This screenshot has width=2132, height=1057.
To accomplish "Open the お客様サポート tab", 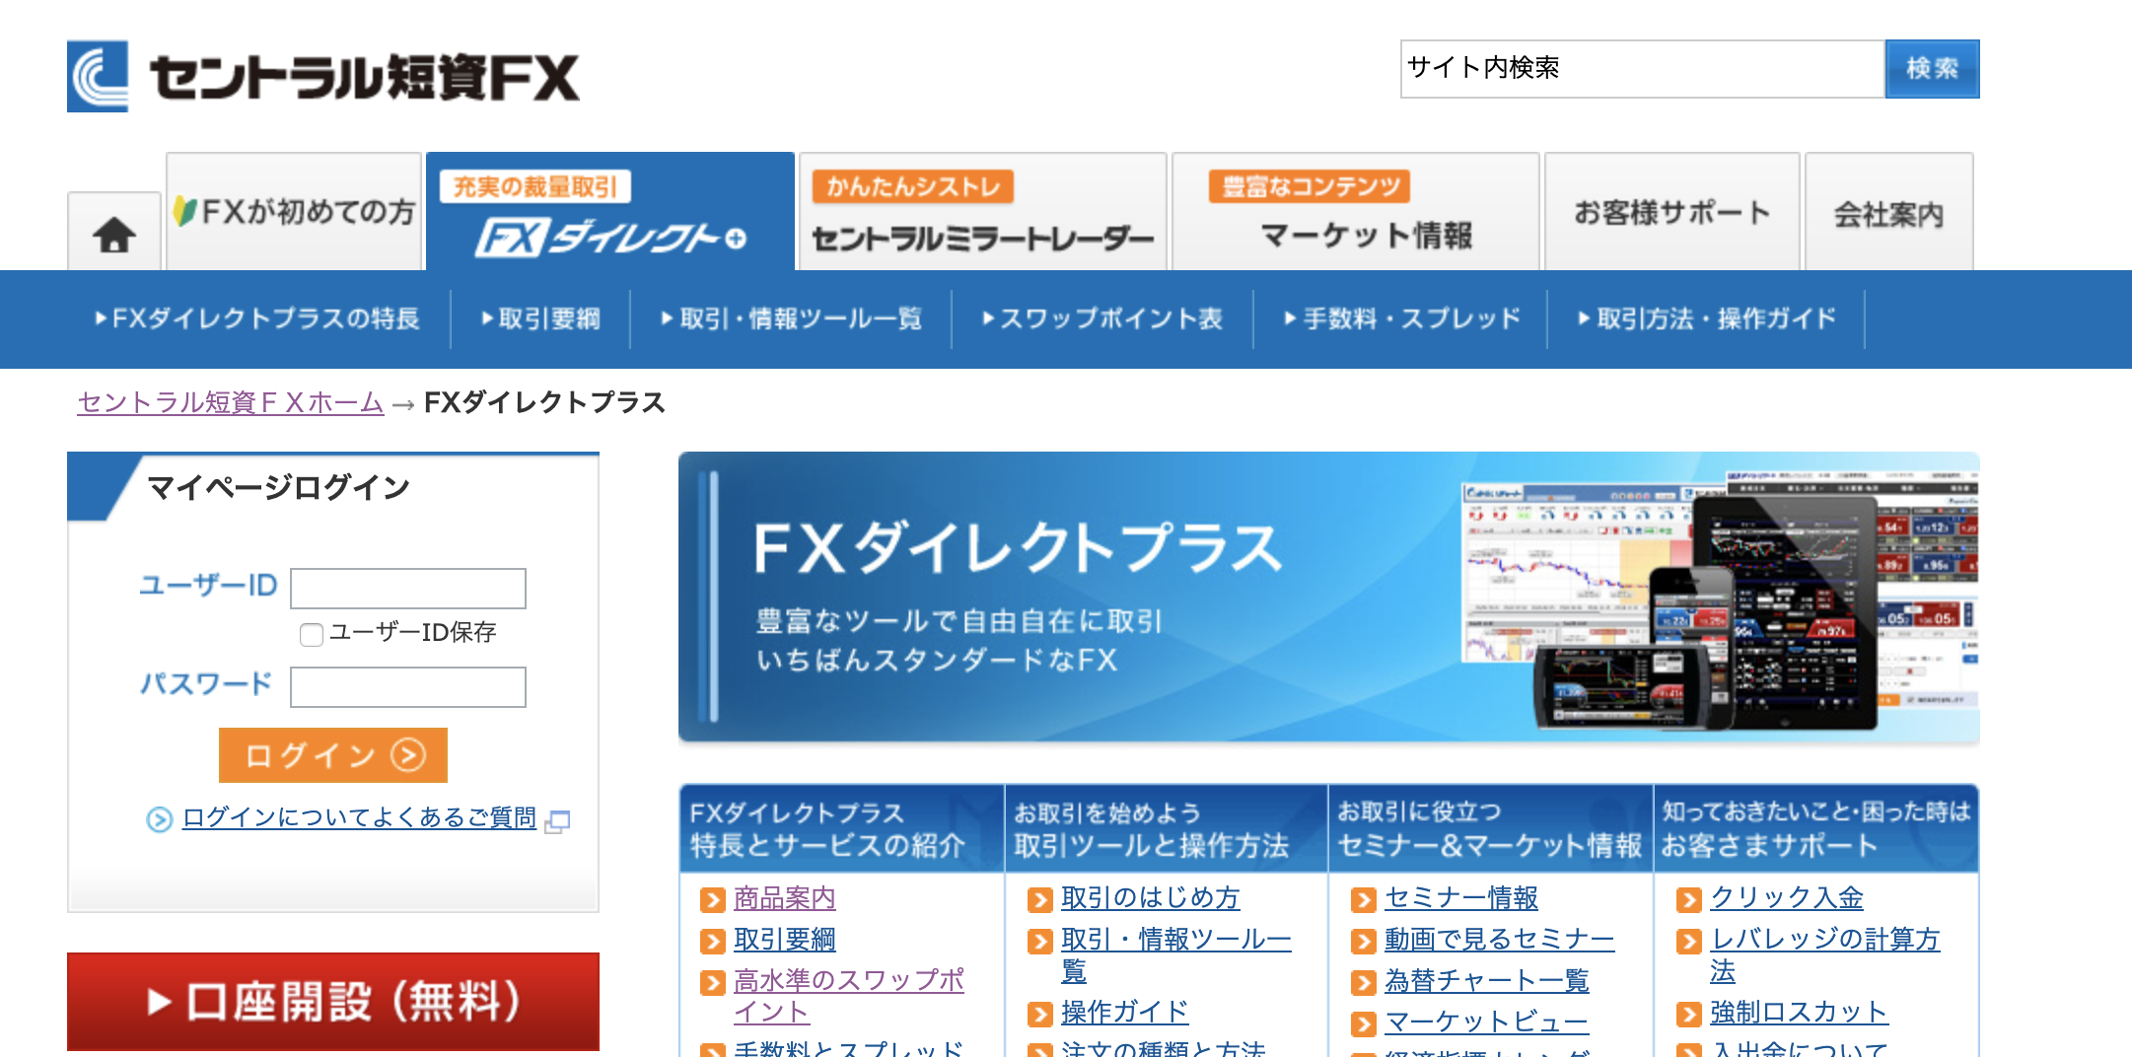I will point(1672,211).
